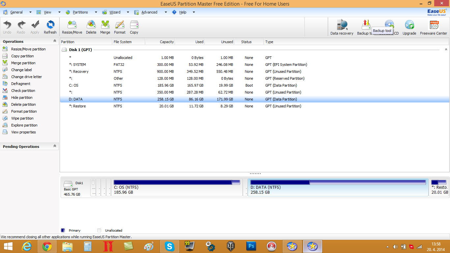Sort by the Partition column header
The width and height of the screenshot is (450, 253).
pos(86,42)
